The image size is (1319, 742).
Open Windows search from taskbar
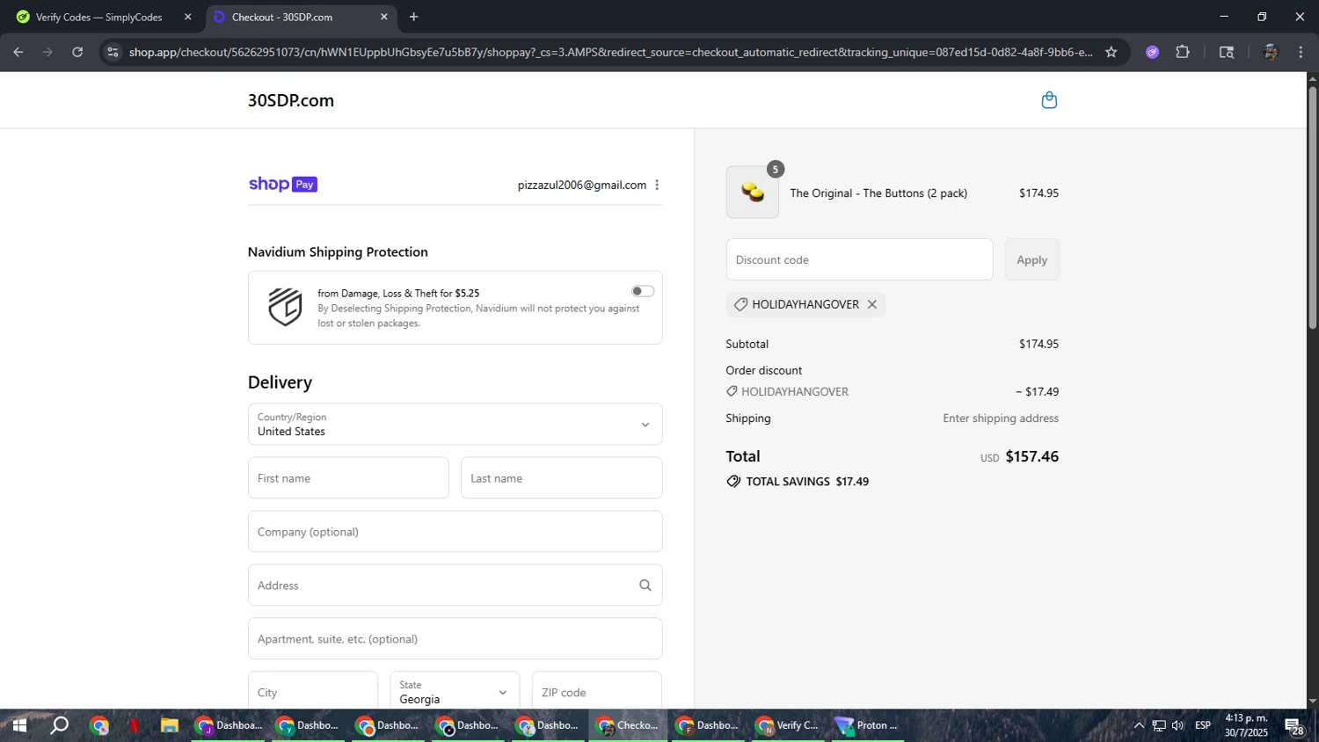click(59, 725)
